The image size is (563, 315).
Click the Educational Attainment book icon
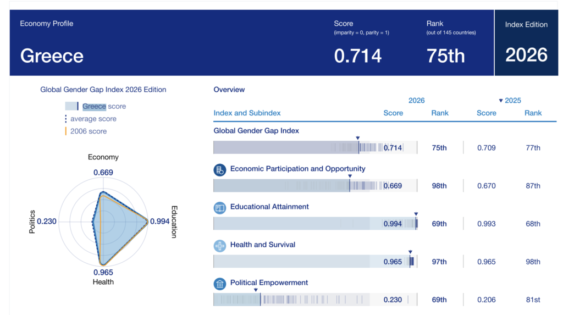point(220,208)
